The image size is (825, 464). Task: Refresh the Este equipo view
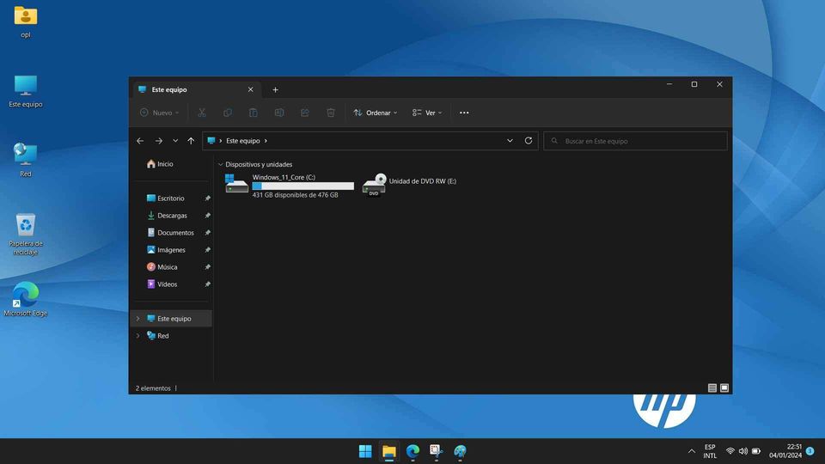point(529,141)
